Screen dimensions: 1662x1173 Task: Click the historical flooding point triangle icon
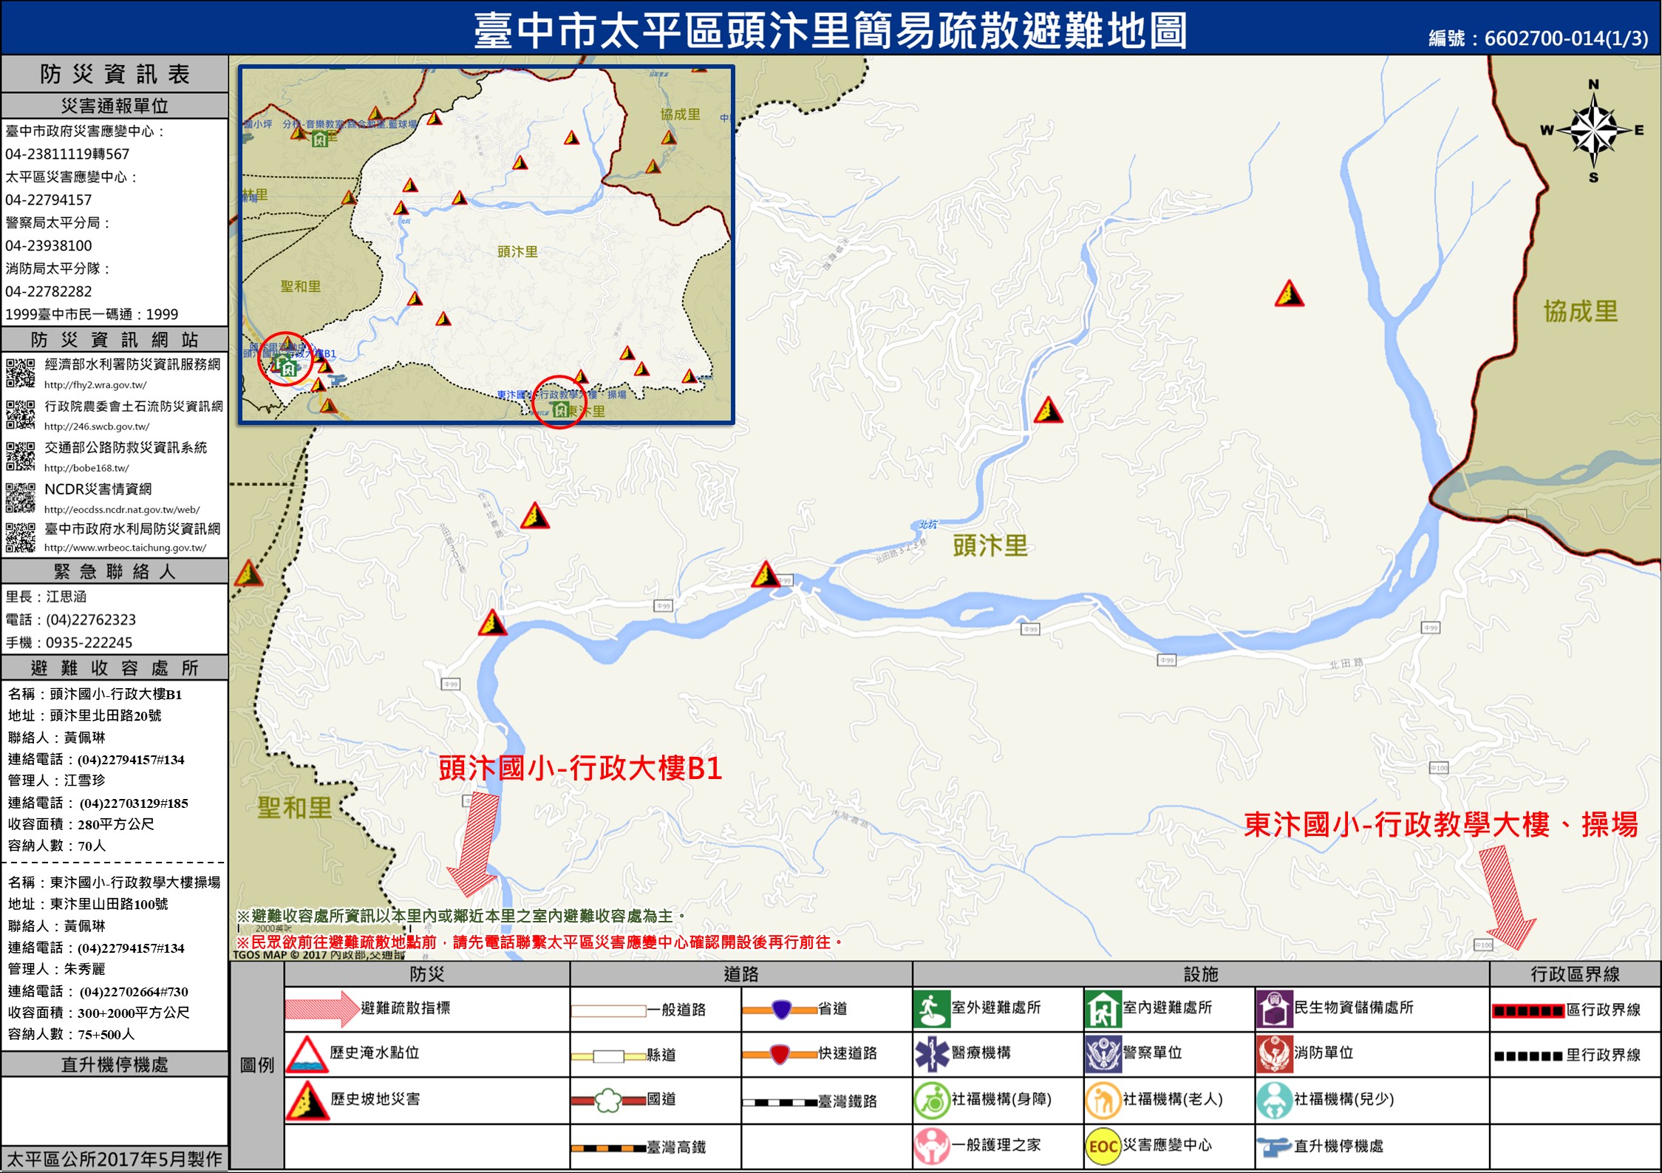(307, 1055)
